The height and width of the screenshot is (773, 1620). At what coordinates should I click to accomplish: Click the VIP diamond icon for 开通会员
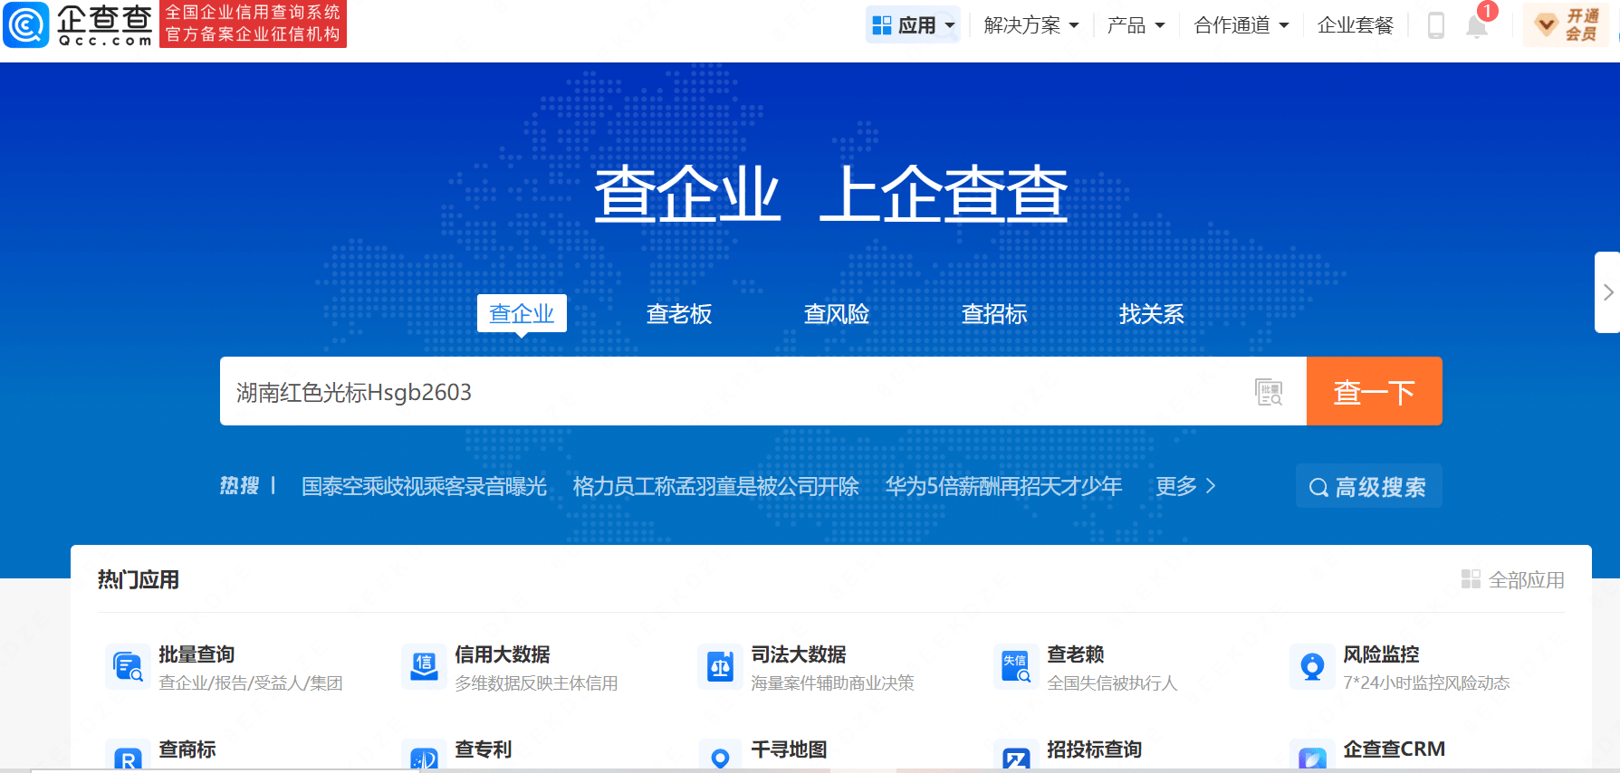pyautogui.click(x=1547, y=24)
